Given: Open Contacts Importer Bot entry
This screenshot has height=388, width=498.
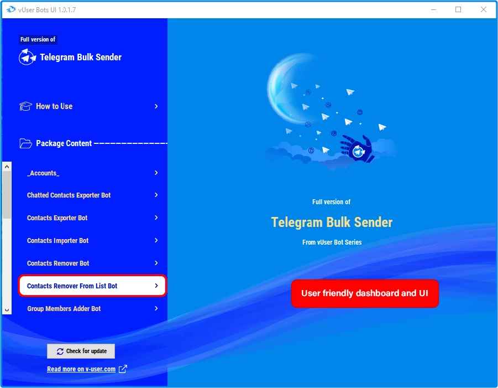Looking at the screenshot, I should (92, 240).
